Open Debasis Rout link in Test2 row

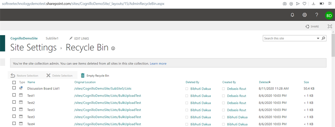[237, 103]
